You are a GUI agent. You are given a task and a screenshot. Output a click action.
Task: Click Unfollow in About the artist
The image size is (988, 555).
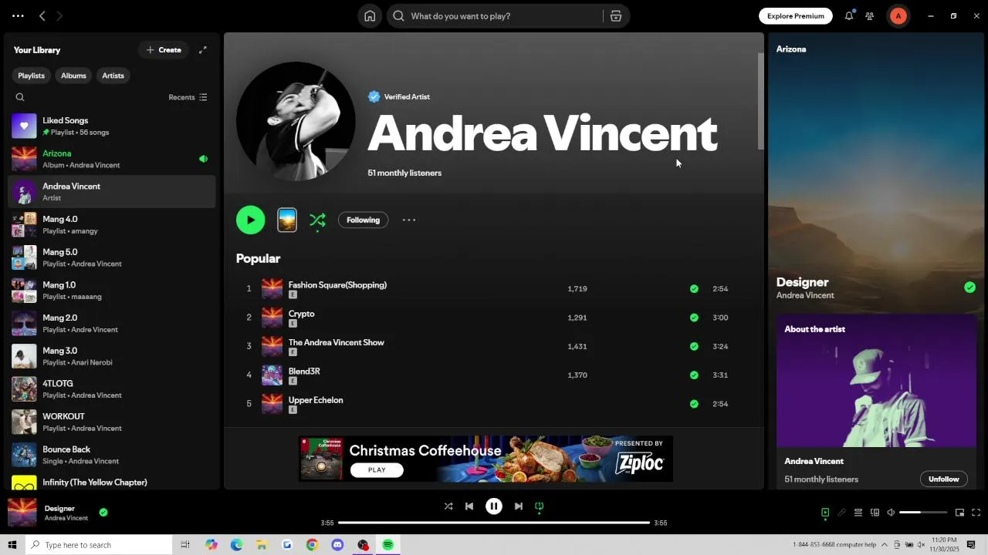coord(943,479)
